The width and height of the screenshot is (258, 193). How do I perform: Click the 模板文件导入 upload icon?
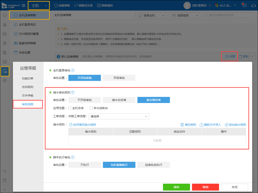201,125
